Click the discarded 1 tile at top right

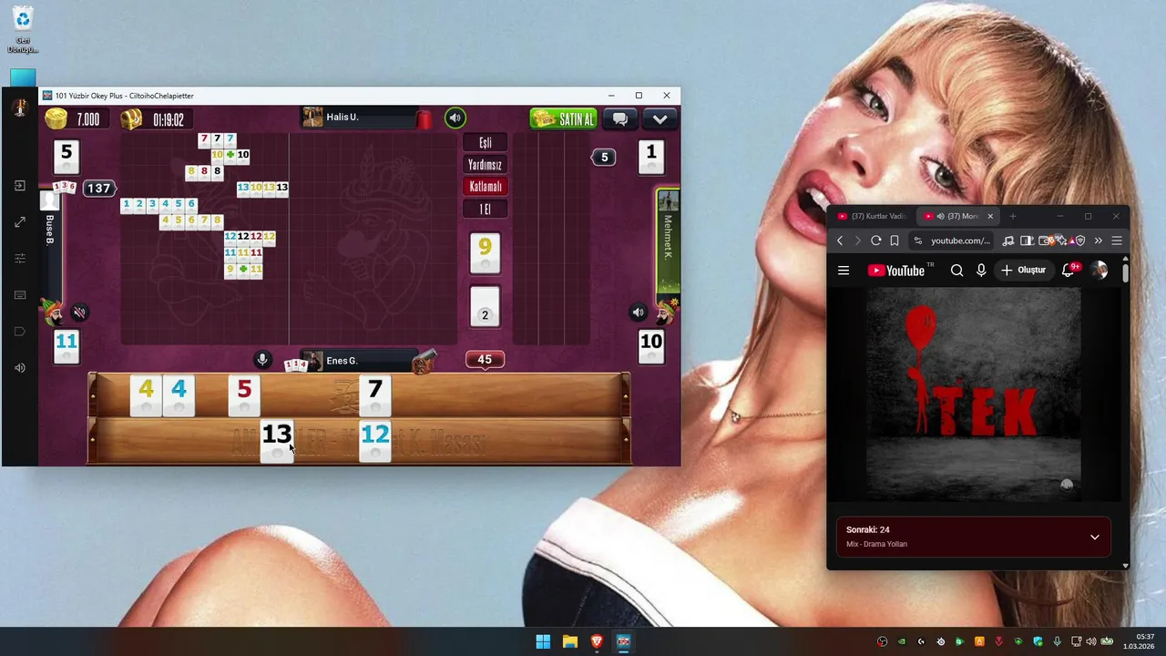point(651,157)
